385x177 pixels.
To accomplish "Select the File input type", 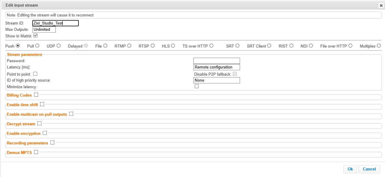I will [105, 46].
